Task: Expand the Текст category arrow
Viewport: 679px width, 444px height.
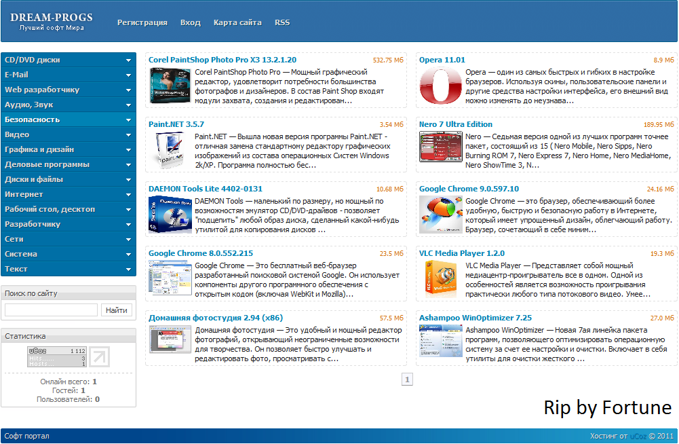Action: click(x=129, y=270)
